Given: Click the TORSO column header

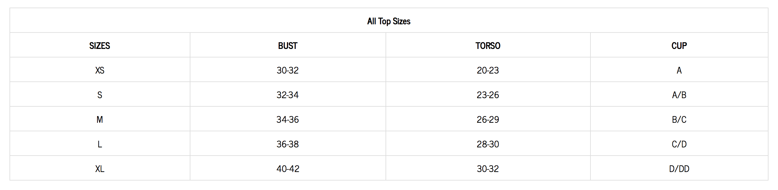Looking at the screenshot, I should (x=488, y=46).
